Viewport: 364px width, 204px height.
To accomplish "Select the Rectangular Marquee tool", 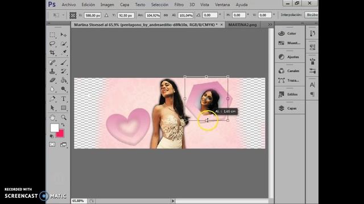I will (x=52, y=35).
